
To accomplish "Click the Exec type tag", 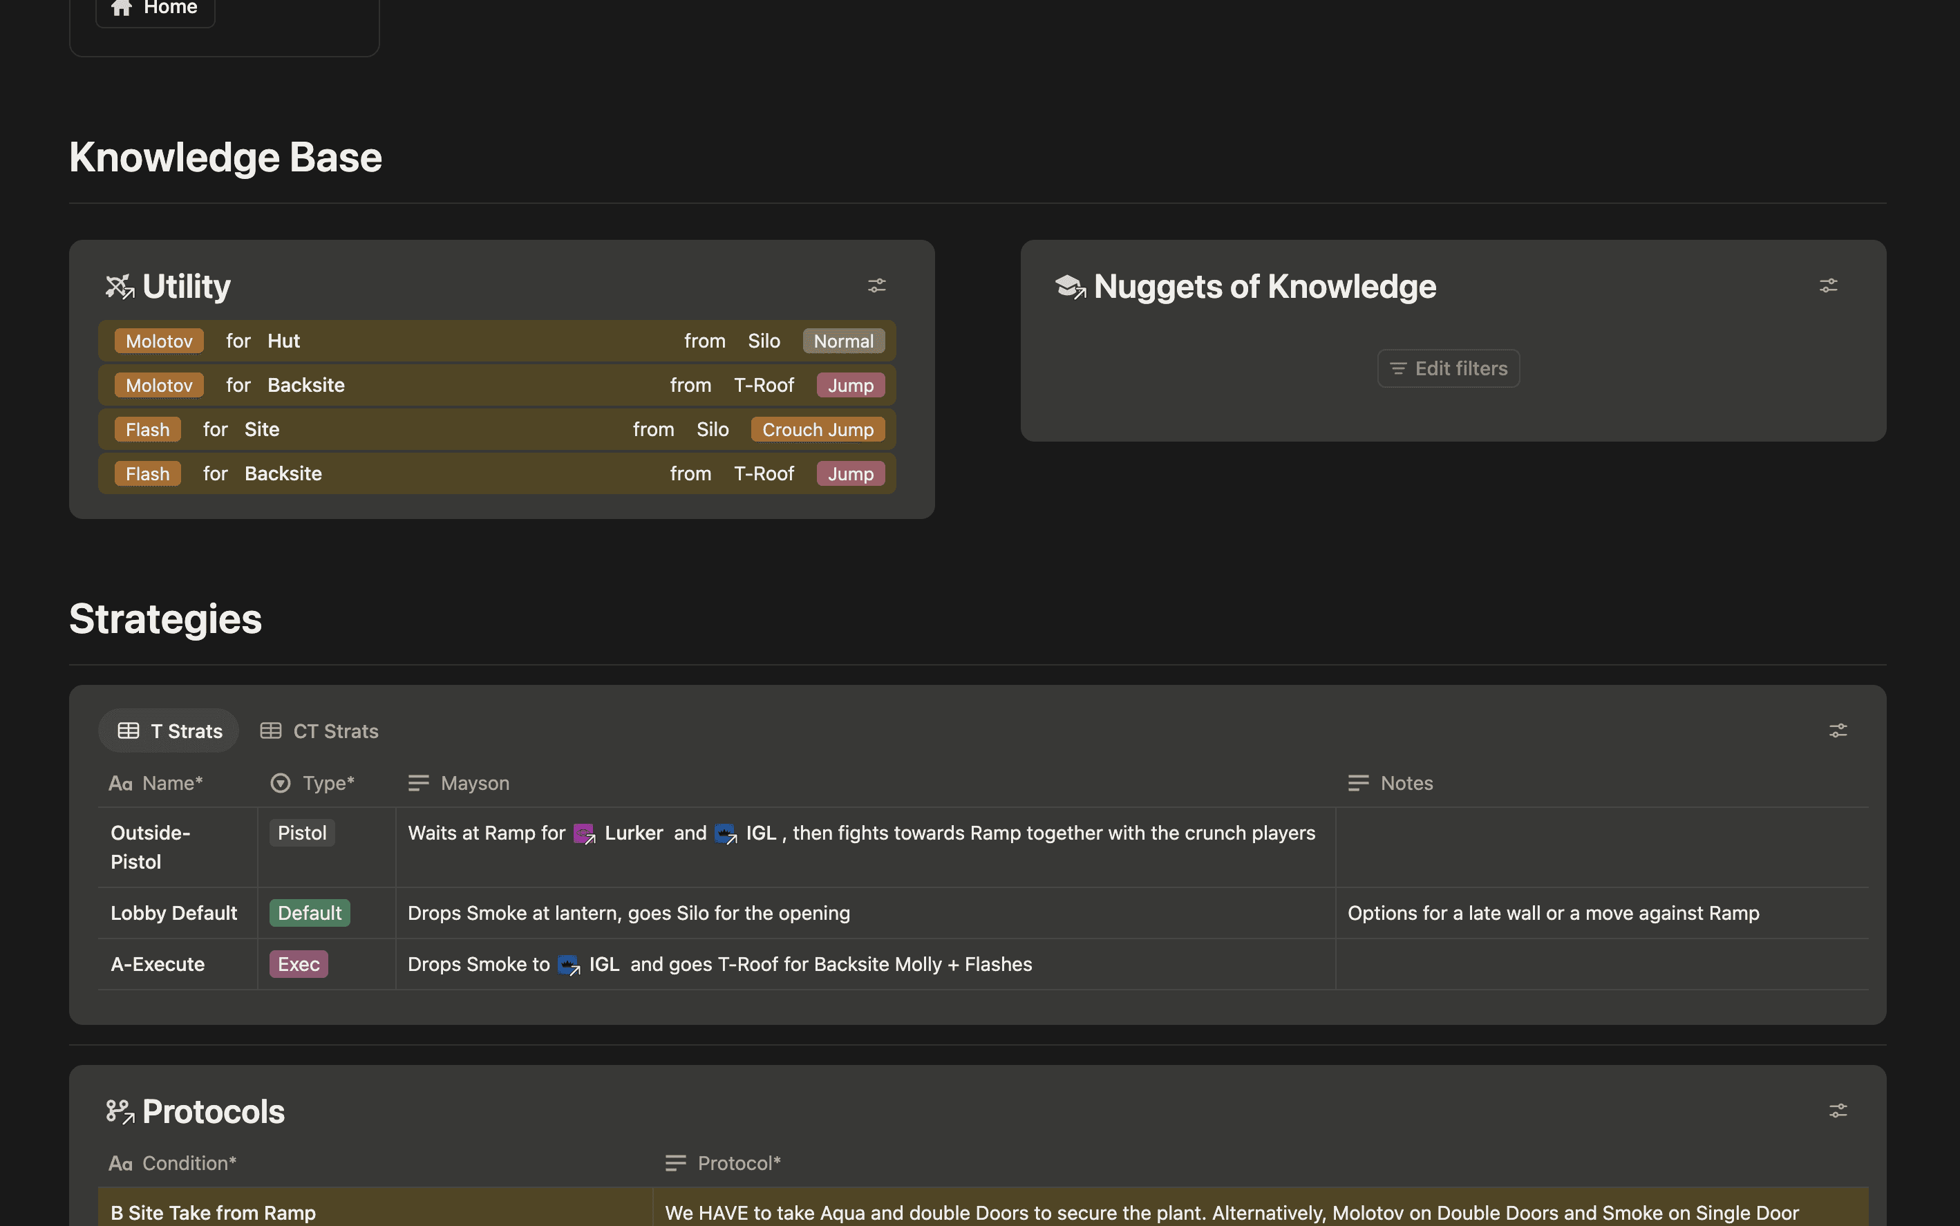I will click(299, 965).
